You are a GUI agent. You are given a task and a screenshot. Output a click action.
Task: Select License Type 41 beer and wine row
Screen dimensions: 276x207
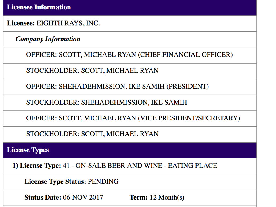point(130,166)
